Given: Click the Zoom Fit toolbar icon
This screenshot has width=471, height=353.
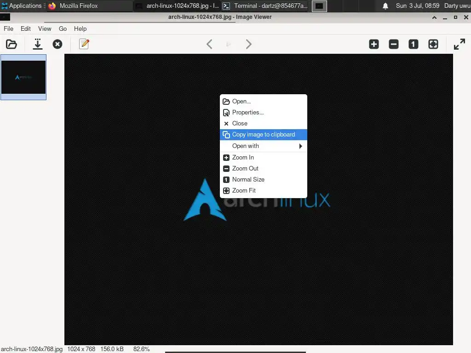Looking at the screenshot, I should 433,44.
